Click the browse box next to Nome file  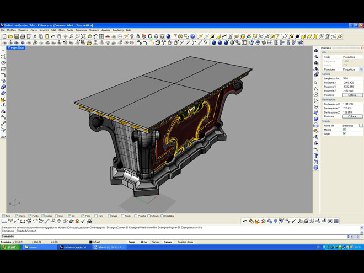coord(361,125)
